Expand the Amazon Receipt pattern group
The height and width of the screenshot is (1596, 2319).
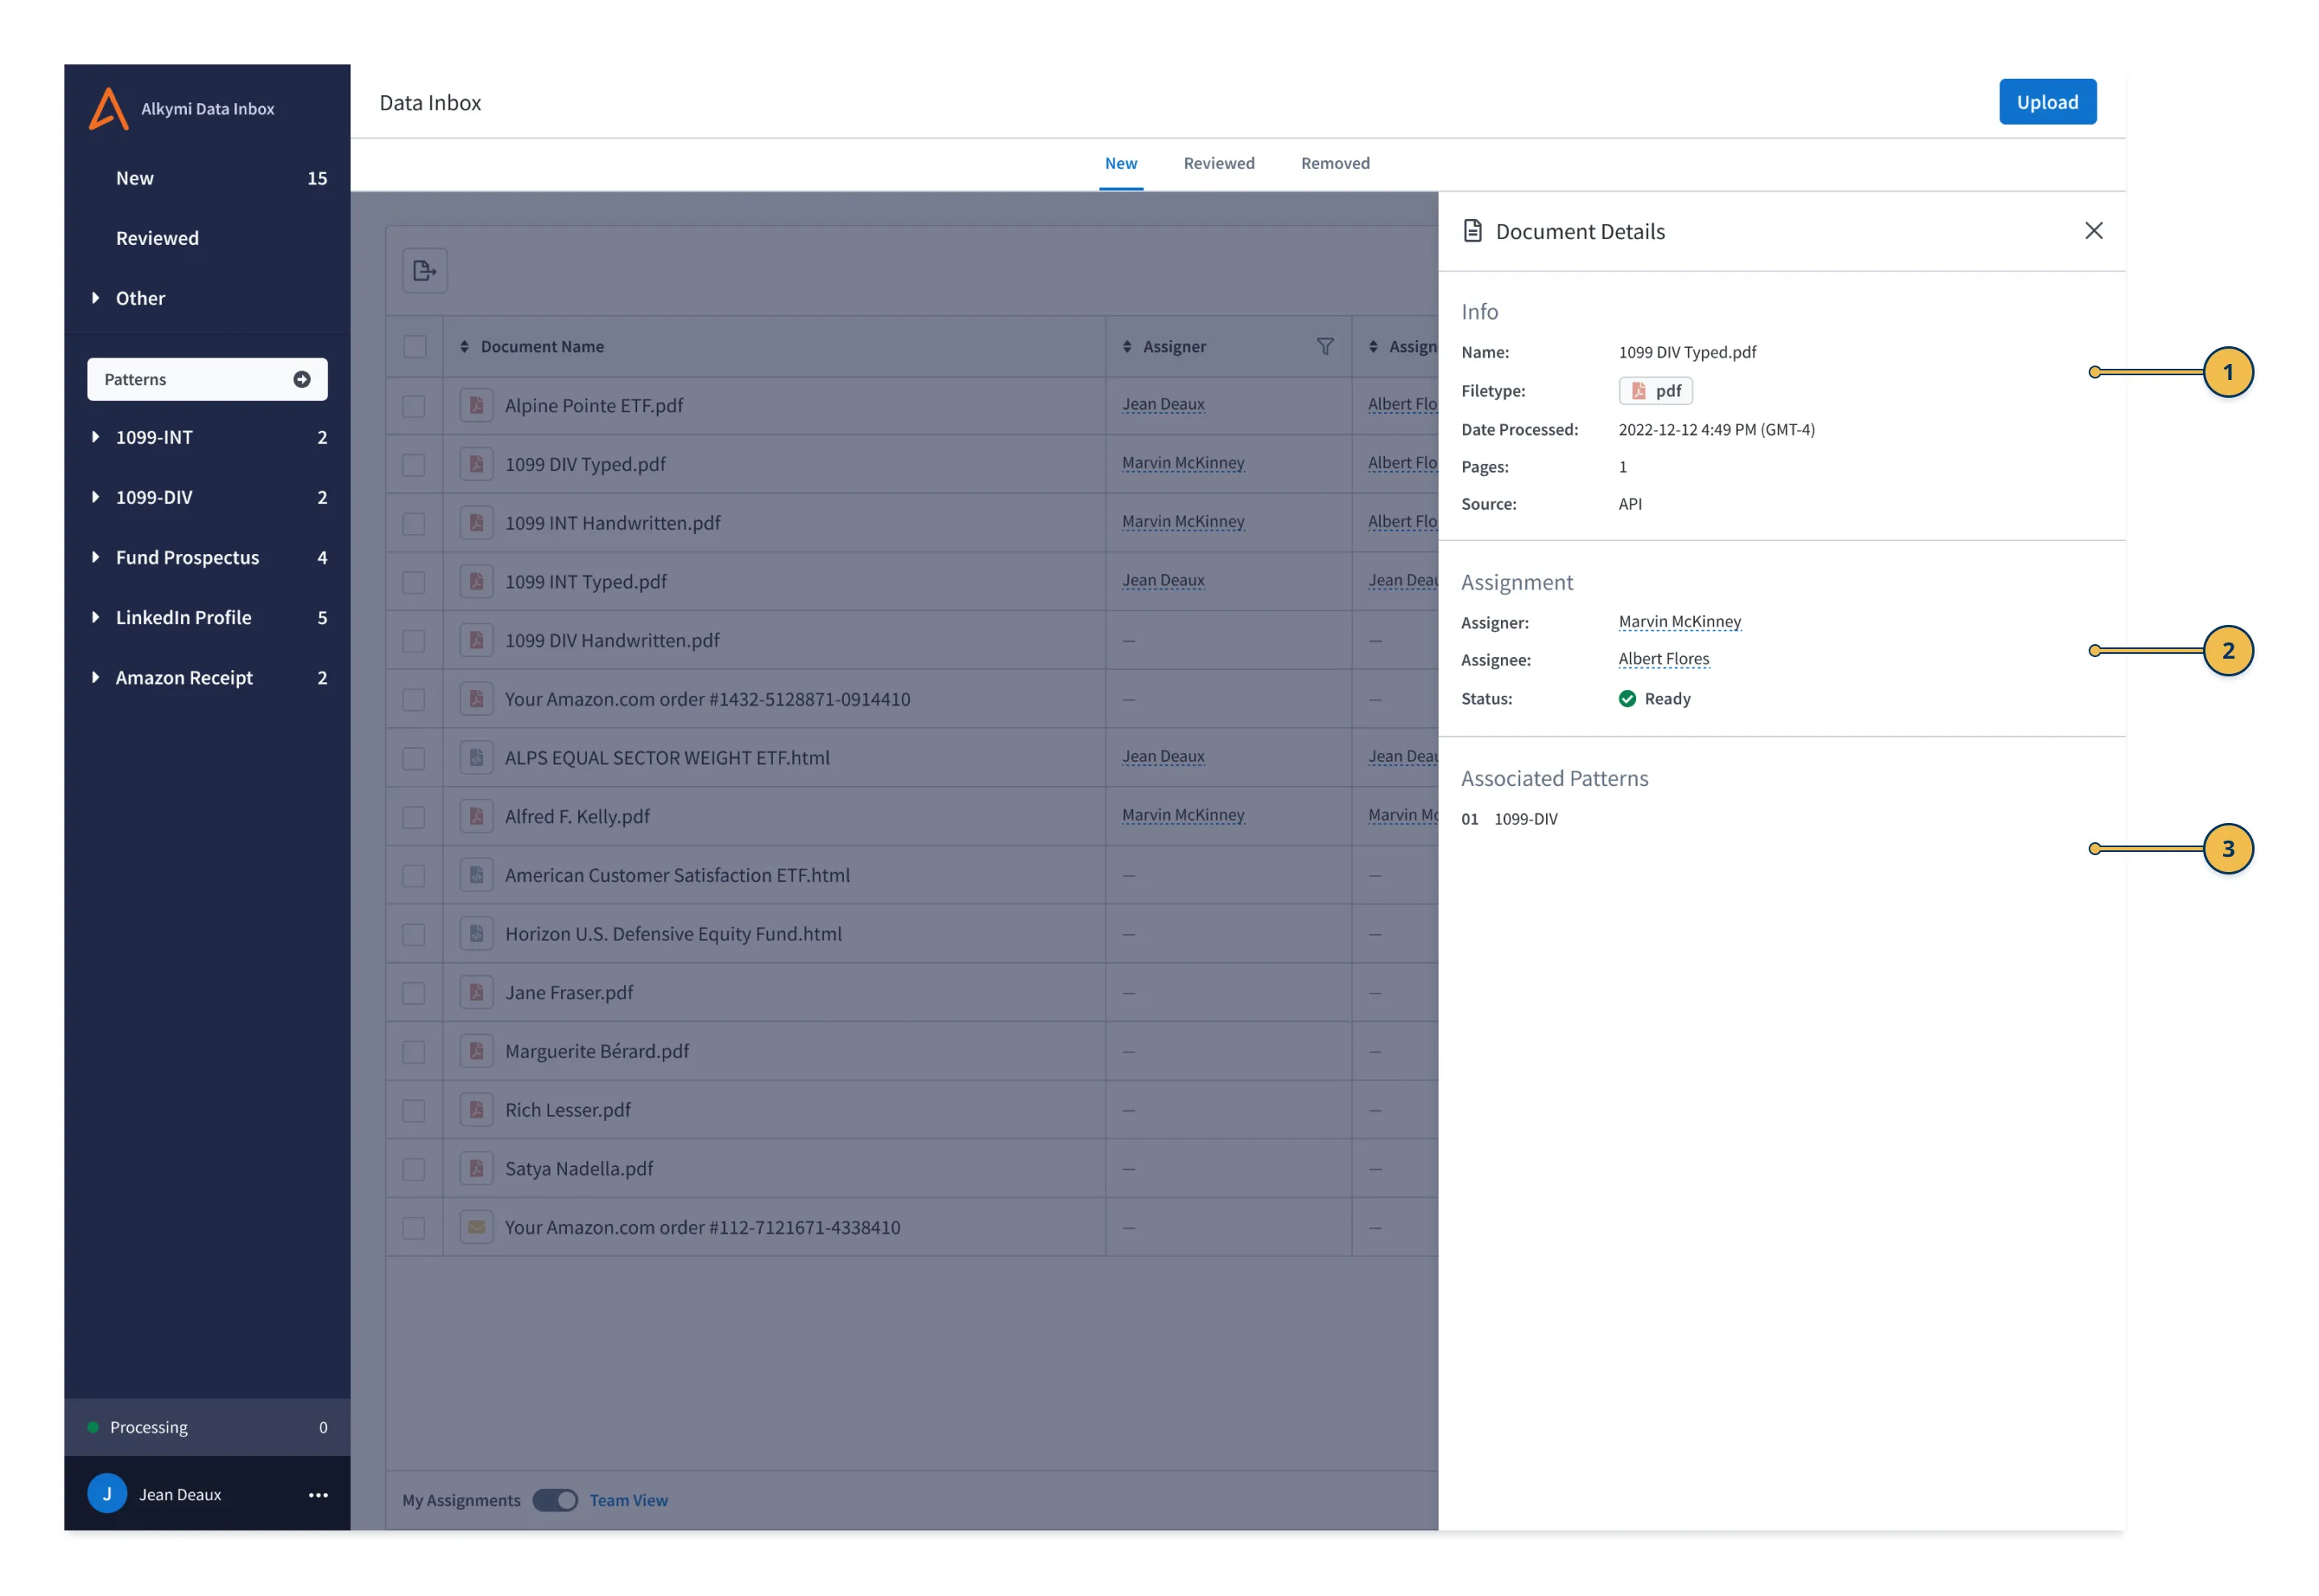(x=95, y=677)
